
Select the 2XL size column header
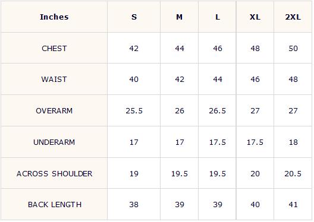[293, 17]
